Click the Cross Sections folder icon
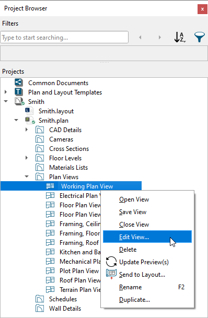208x318 pixels. [x=40, y=149]
